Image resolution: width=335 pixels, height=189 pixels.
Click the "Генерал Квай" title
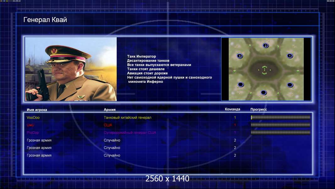[45, 20]
